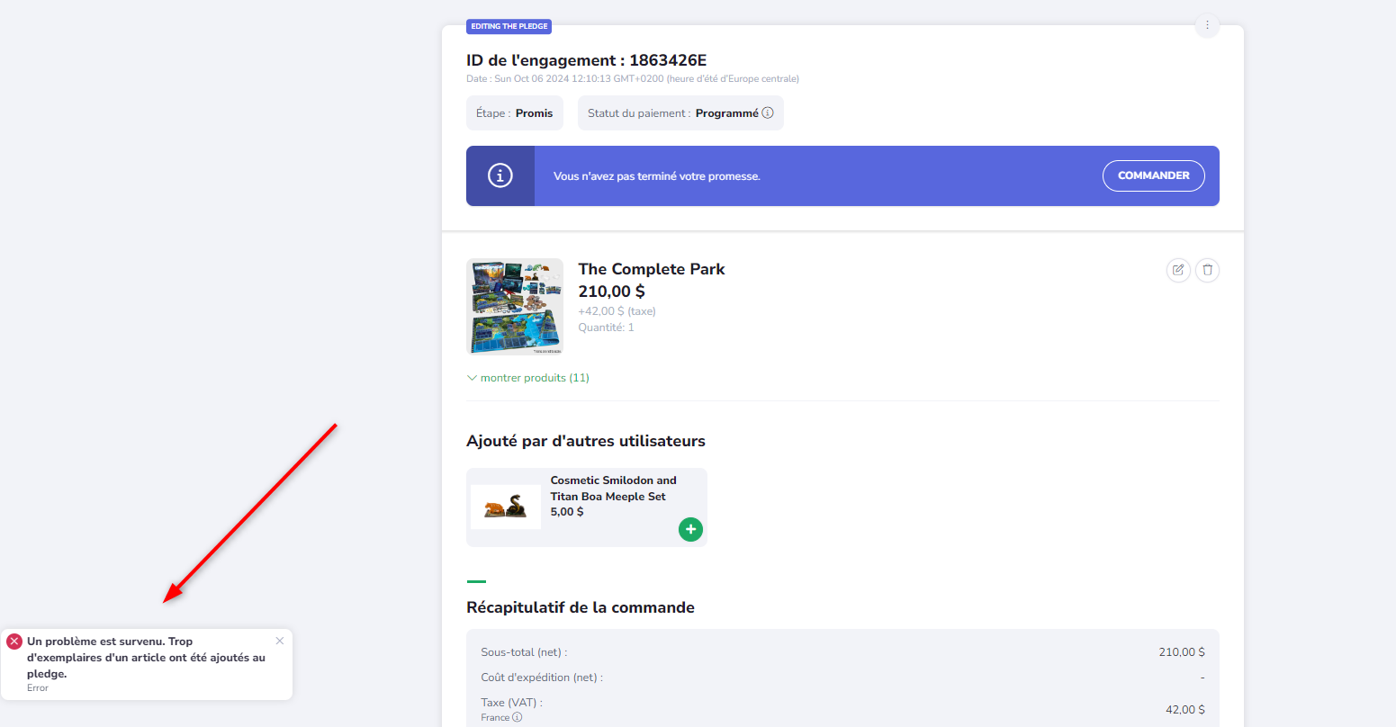Click The Complete Park title
Viewport: 1396px width, 727px height.
pyautogui.click(x=651, y=269)
